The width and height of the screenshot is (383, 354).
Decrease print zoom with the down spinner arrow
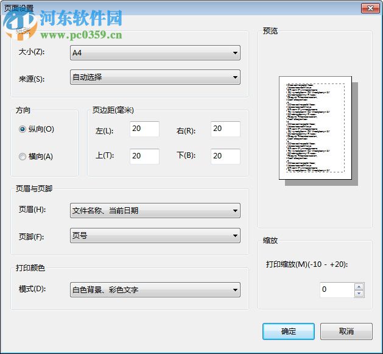point(359,294)
